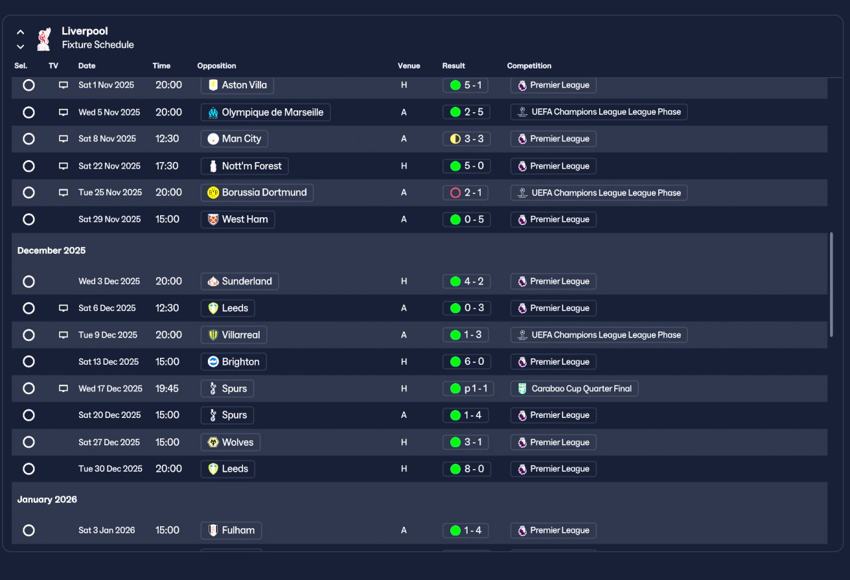Click the December 2025 month heading

pos(52,250)
